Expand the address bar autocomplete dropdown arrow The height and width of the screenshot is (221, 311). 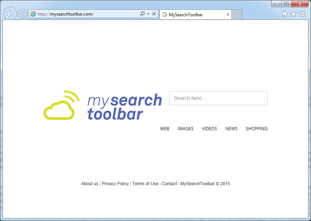(x=148, y=14)
